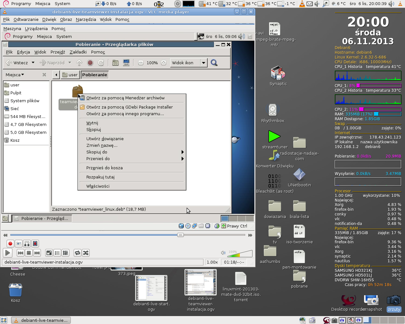Open the VLC Dźwięk menu
Viewport: 405px width, 324px height.
click(49, 19)
